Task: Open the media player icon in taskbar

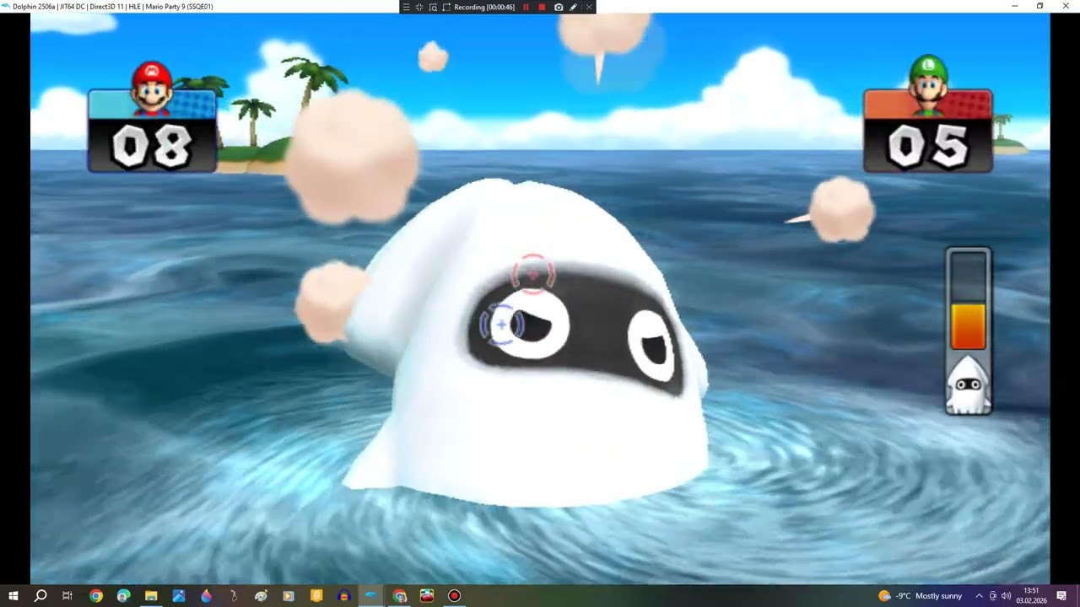Action: click(289, 596)
